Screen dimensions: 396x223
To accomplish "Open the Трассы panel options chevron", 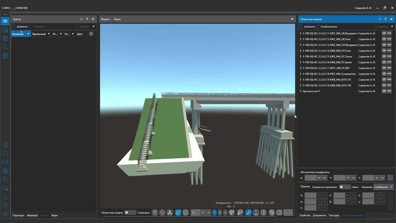I will (81, 19).
